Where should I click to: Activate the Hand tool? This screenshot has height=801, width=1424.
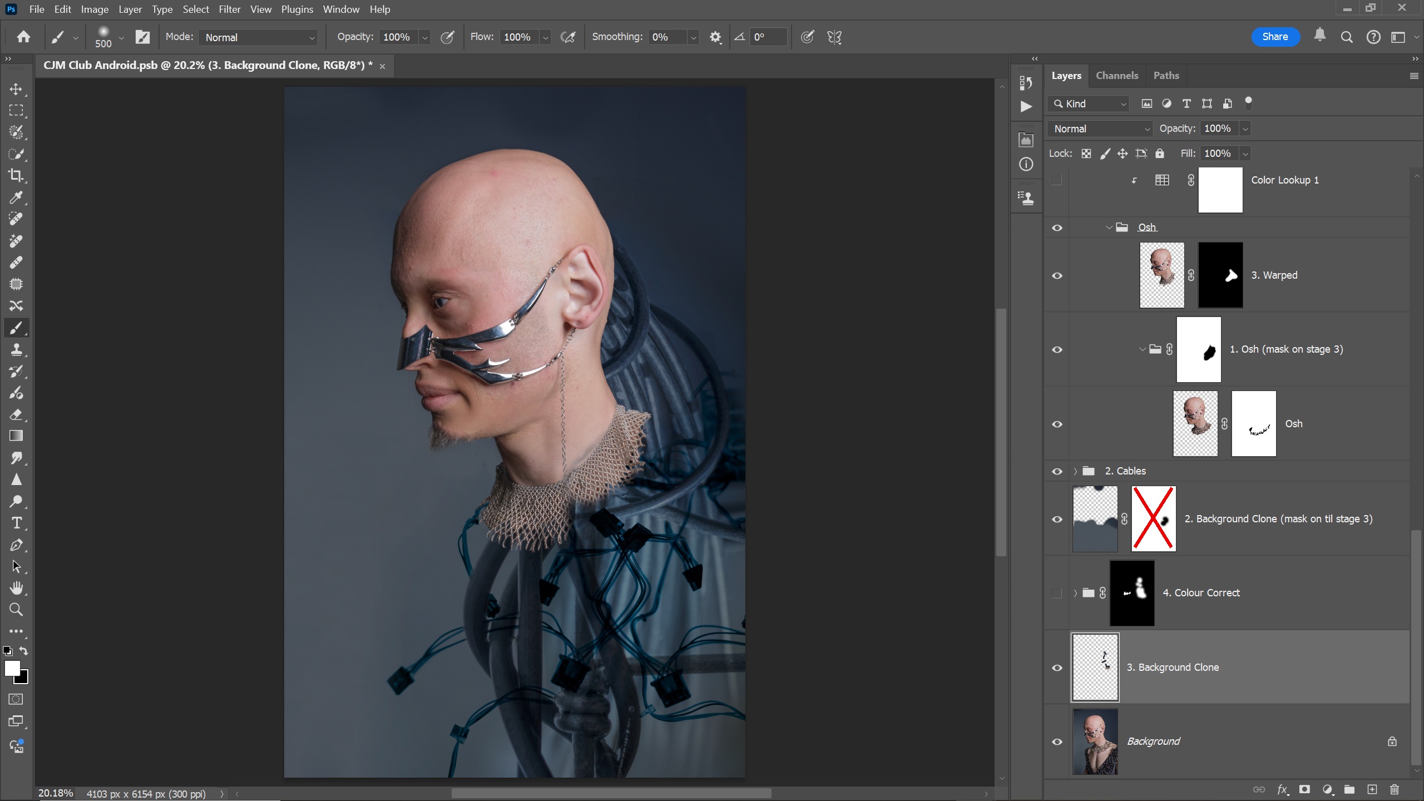pyautogui.click(x=16, y=589)
